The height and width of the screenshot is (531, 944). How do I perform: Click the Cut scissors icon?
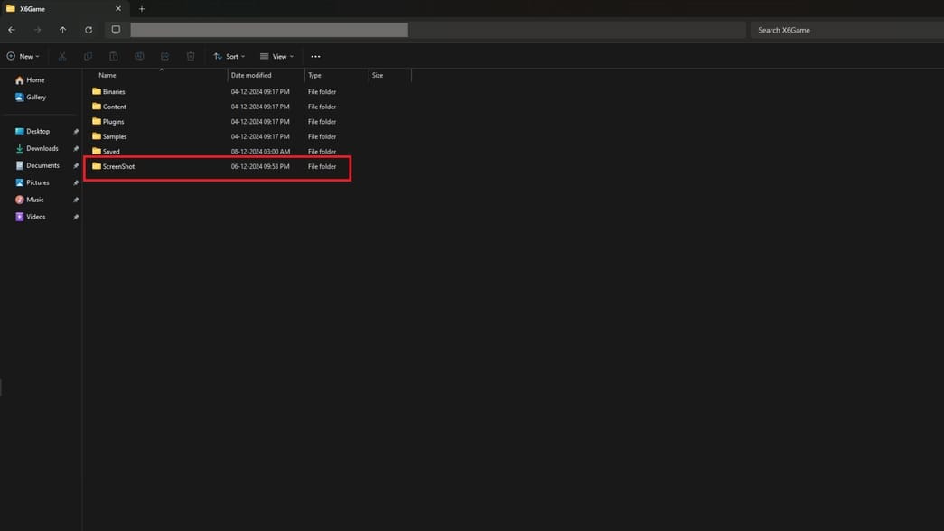tap(62, 56)
